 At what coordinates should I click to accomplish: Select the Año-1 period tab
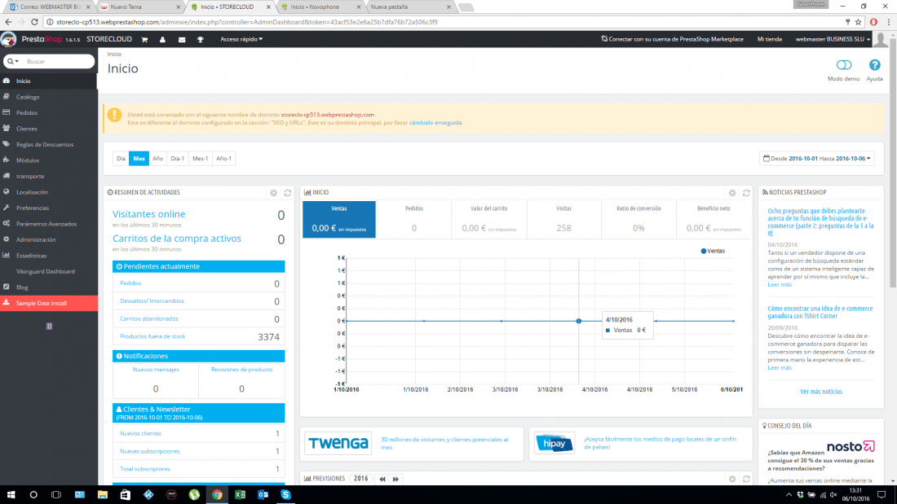223,158
